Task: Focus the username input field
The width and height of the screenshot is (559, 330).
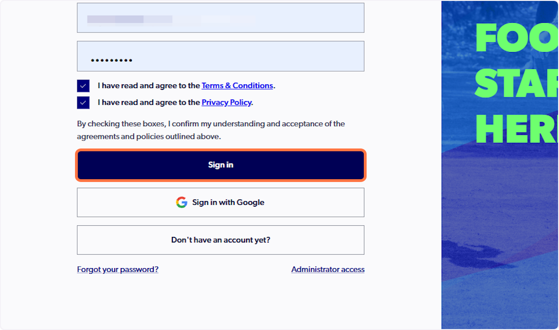Action: [x=220, y=17]
